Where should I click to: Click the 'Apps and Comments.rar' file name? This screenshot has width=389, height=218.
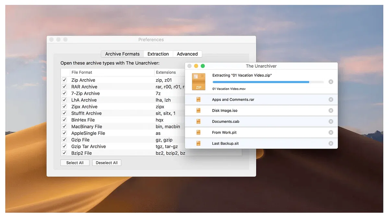click(233, 100)
